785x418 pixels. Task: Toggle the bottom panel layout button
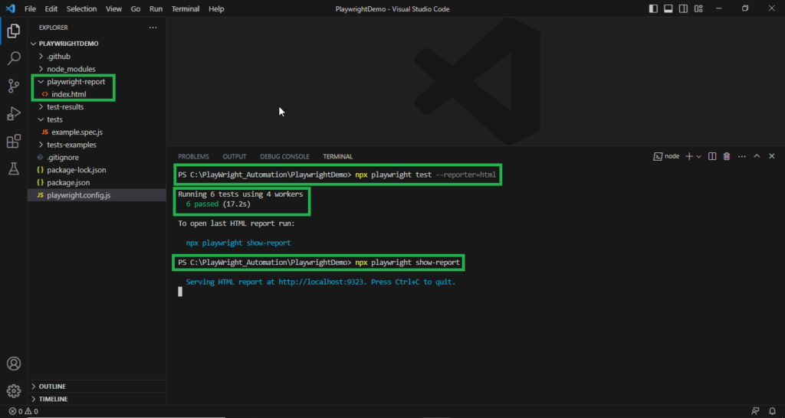click(x=668, y=9)
